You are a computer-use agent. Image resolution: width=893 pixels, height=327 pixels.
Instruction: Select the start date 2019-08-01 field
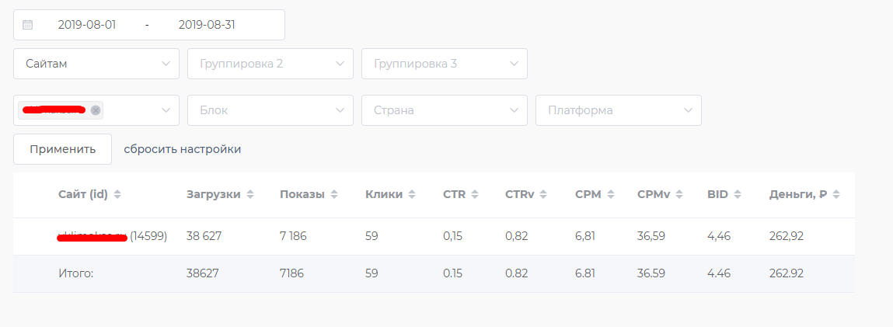87,25
